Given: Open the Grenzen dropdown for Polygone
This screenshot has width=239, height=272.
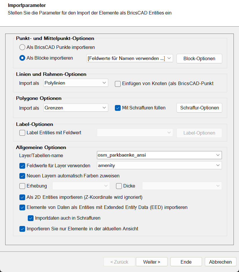Looking at the screenshot, I should click(x=103, y=107).
